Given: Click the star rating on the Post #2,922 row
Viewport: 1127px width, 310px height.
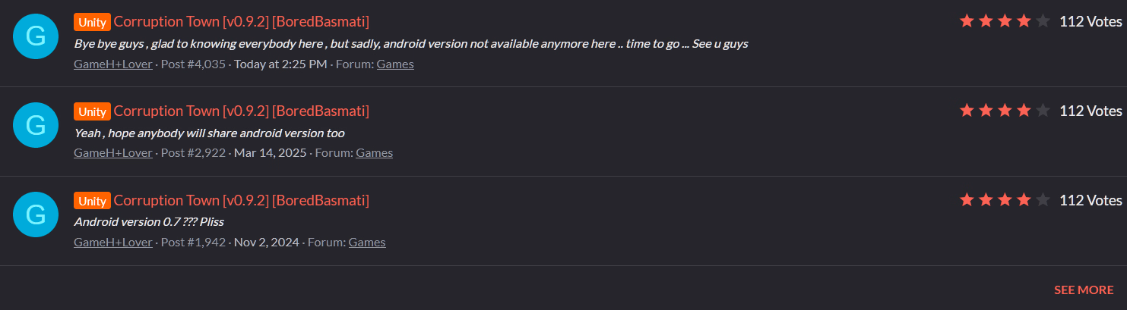Looking at the screenshot, I should pyautogui.click(x=1005, y=111).
